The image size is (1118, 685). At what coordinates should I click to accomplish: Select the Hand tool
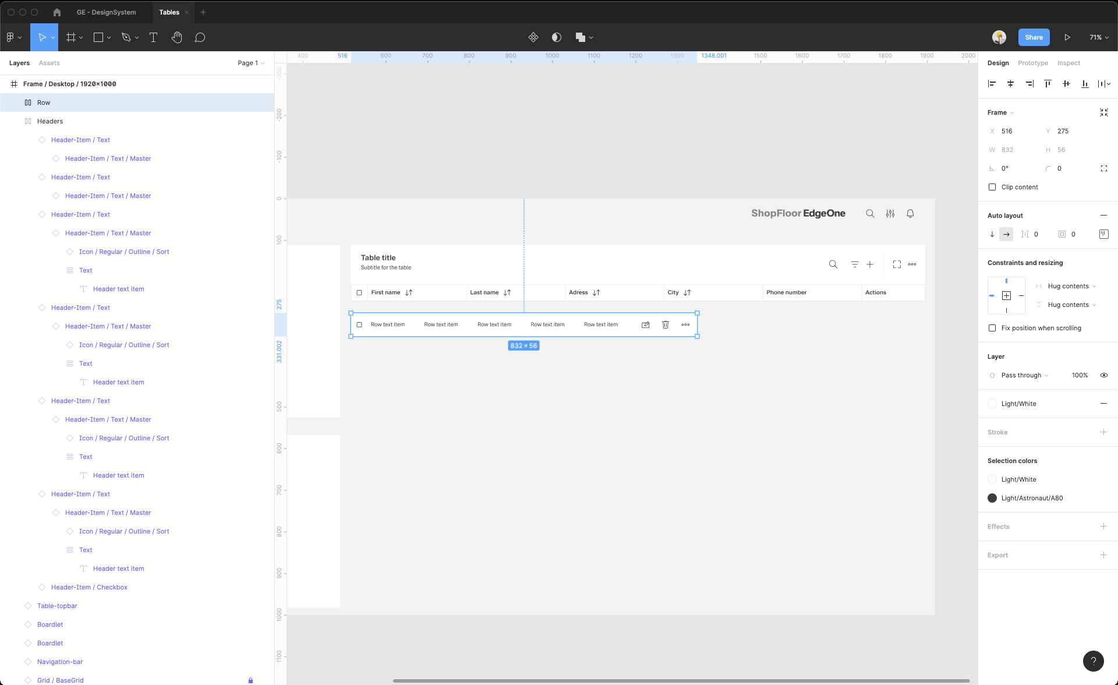[177, 37]
